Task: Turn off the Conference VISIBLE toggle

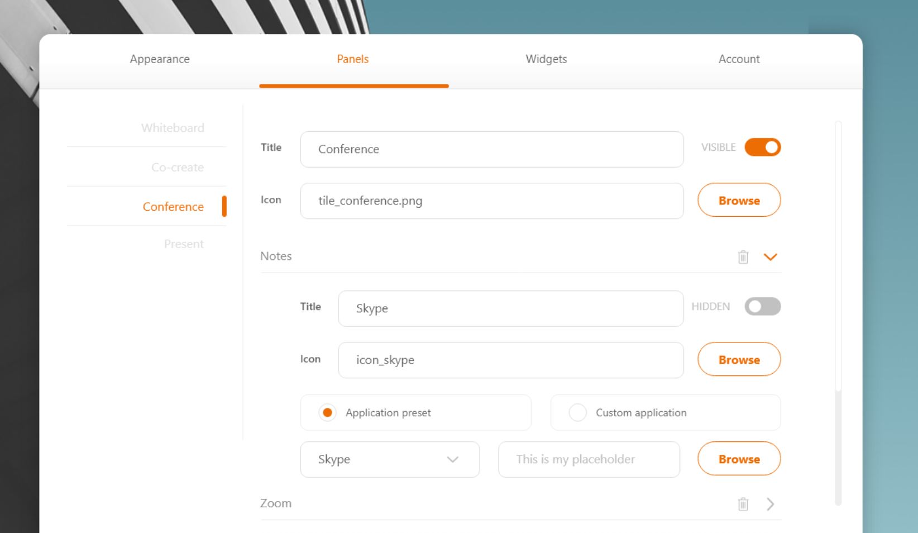Action: tap(762, 147)
